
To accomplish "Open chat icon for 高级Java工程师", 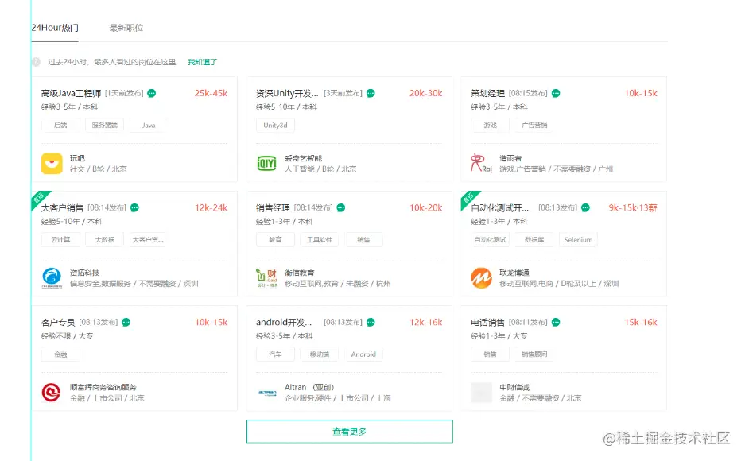I will pos(152,93).
